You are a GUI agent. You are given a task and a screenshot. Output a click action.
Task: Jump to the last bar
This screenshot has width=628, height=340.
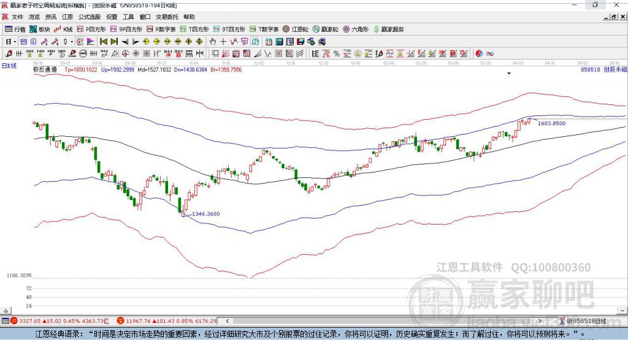tap(114, 42)
